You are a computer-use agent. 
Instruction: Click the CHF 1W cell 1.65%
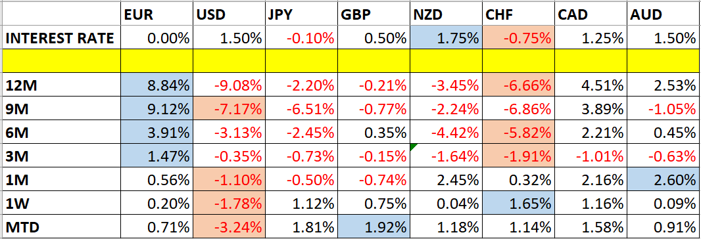pyautogui.click(x=519, y=204)
